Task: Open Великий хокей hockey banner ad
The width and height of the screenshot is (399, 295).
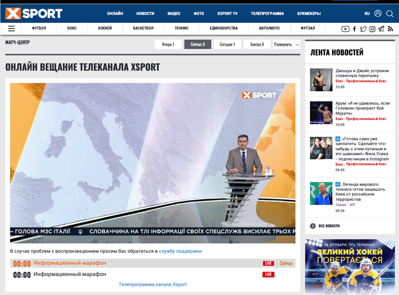Action: [350, 267]
